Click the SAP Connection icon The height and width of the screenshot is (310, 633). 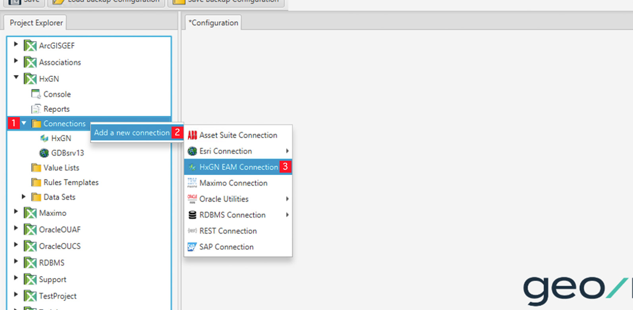pos(192,247)
